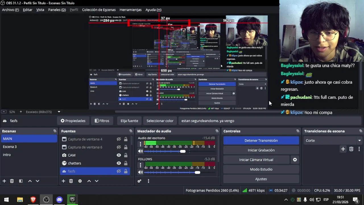Viewport: 364px width, 205px height.
Task: Undock the Controles panel
Action: click(x=298, y=131)
